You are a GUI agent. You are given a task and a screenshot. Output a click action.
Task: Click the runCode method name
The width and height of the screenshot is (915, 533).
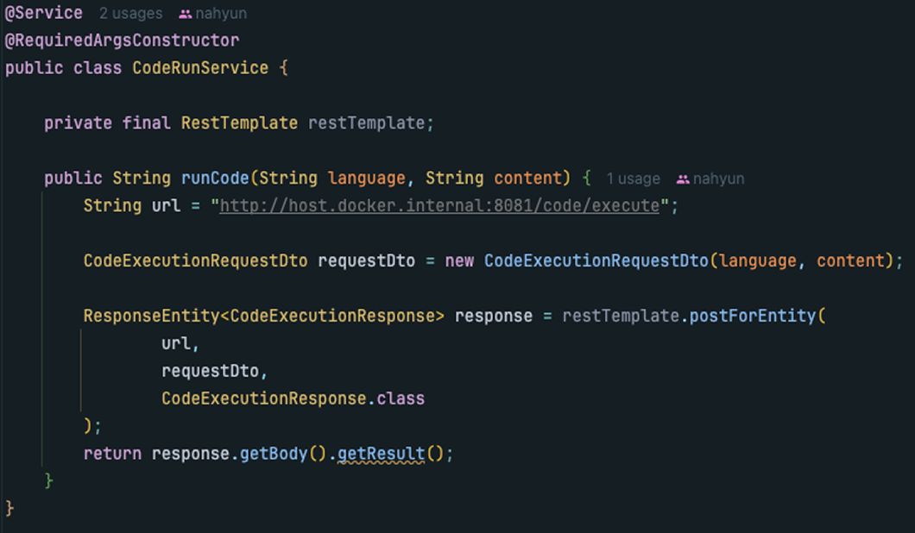[215, 178]
